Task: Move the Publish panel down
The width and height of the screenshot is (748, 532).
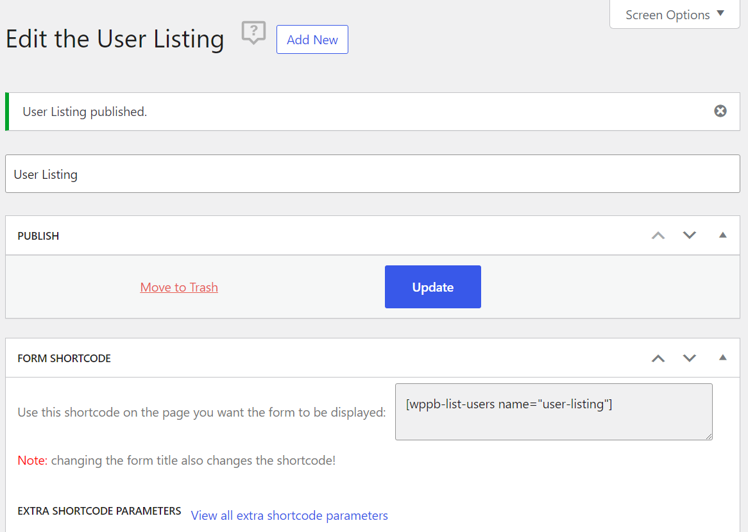Action: [x=689, y=235]
